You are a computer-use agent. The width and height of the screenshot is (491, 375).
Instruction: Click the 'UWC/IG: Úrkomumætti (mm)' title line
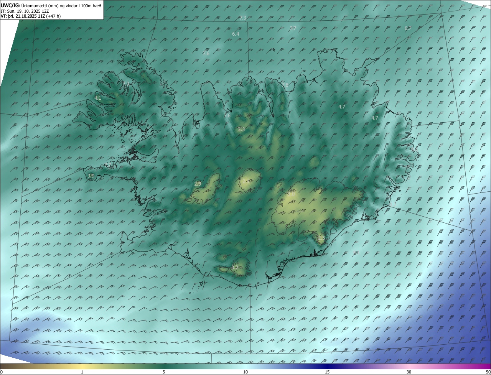(x=51, y=5)
